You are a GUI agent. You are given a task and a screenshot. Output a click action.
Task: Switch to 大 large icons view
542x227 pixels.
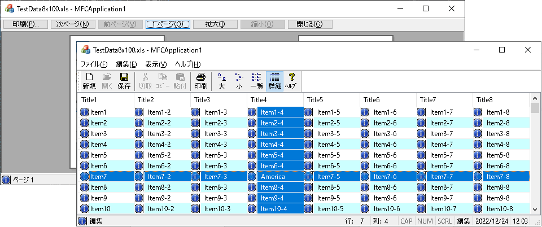[x=222, y=81]
